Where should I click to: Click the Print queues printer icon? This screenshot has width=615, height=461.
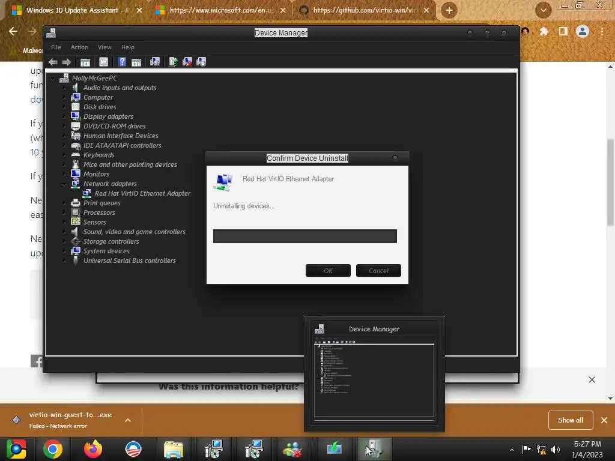[75, 203]
